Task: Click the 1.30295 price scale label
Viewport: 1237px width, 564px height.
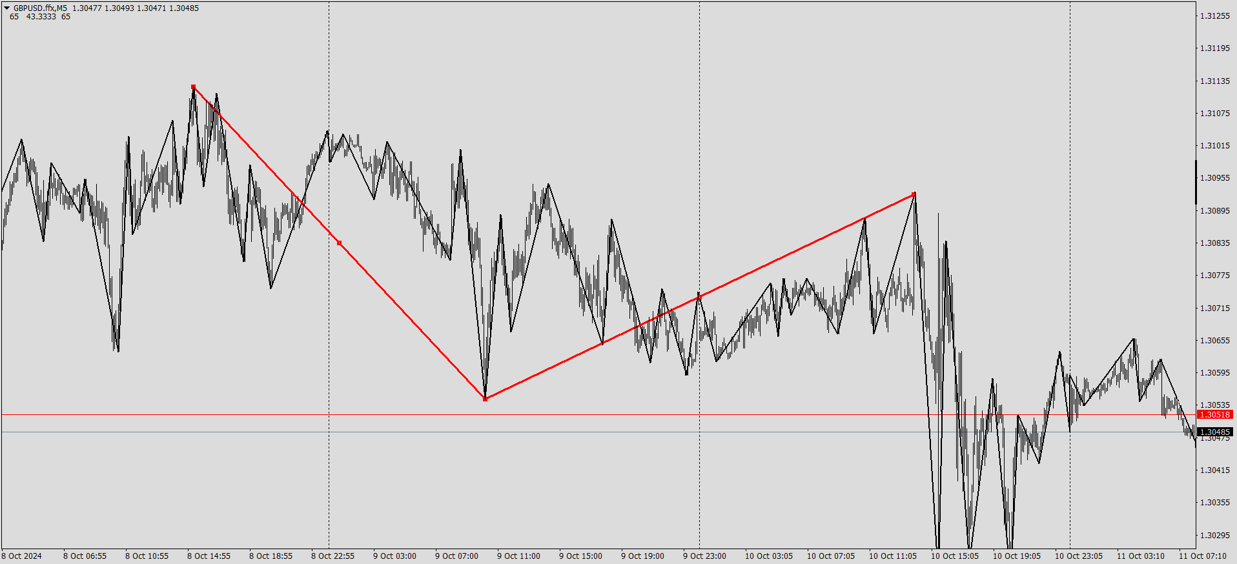Action: [1215, 535]
